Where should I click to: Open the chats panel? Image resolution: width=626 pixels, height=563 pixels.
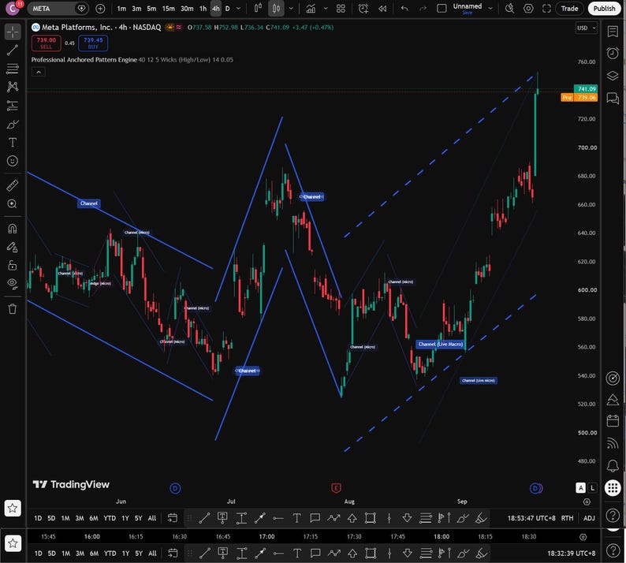click(613, 98)
